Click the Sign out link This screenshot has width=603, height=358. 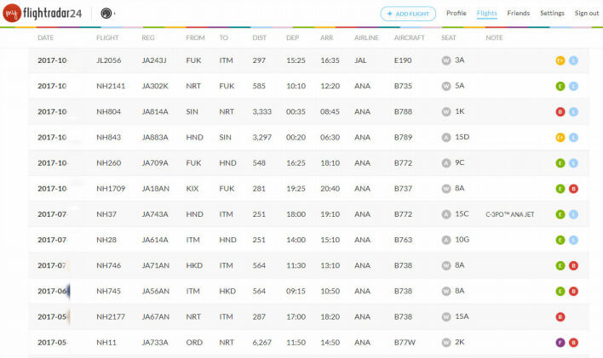pos(587,14)
